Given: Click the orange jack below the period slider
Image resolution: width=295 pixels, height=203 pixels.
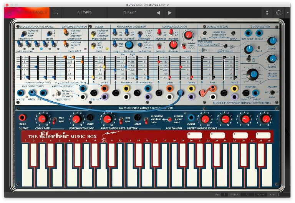Looking at the screenshot, I should tap(104, 88).
